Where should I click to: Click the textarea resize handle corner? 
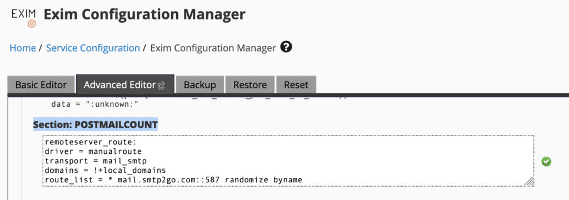[529, 182]
